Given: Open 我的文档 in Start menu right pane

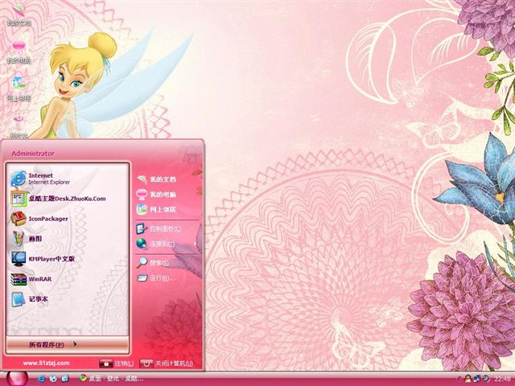Looking at the screenshot, I should [156, 179].
